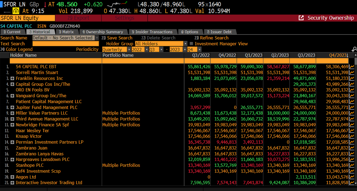This screenshot has width=357, height=191.
Task: Click the SFOR LN Equity security field
Action: coord(28,18)
